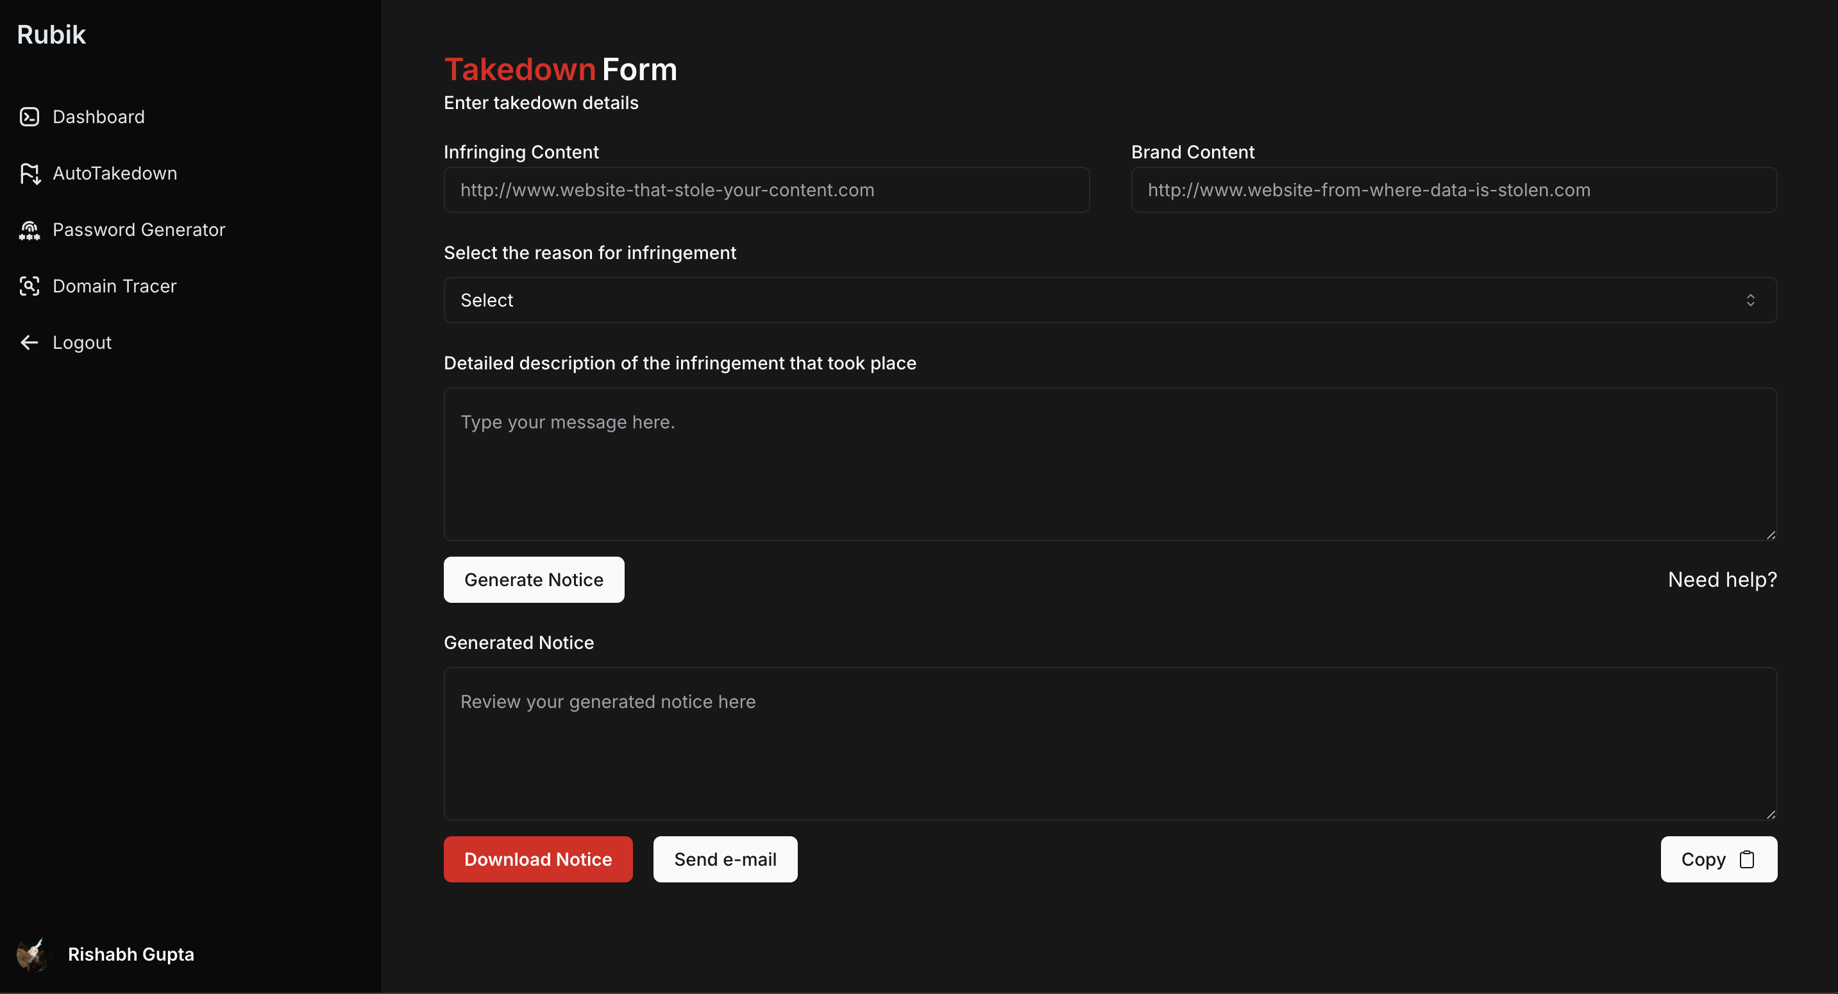Image resolution: width=1838 pixels, height=994 pixels.
Task: Click the Brand Content label
Action: [x=1192, y=152]
